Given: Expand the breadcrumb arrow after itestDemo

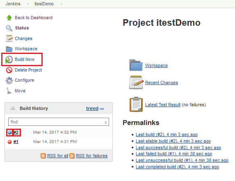Looking at the screenshot, I should 61,4.
